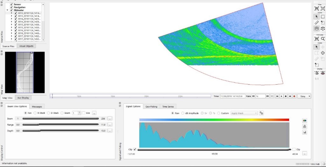
Task: Click the red record button
Action: [x=294, y=96]
